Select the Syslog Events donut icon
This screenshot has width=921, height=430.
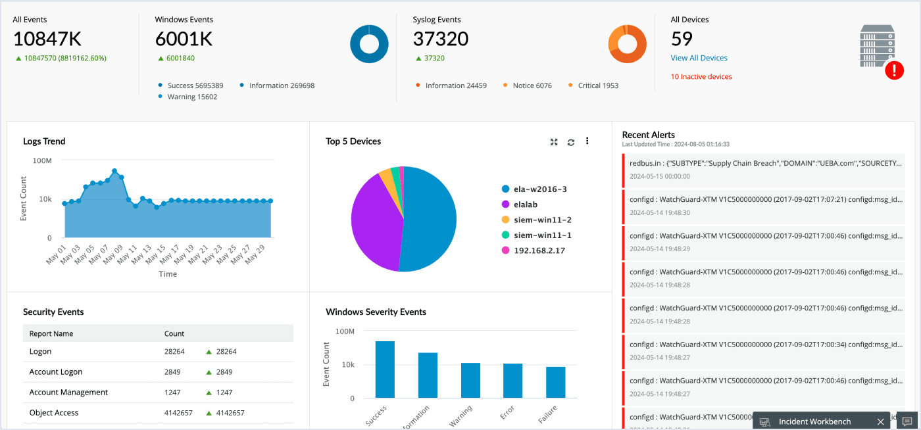(627, 43)
